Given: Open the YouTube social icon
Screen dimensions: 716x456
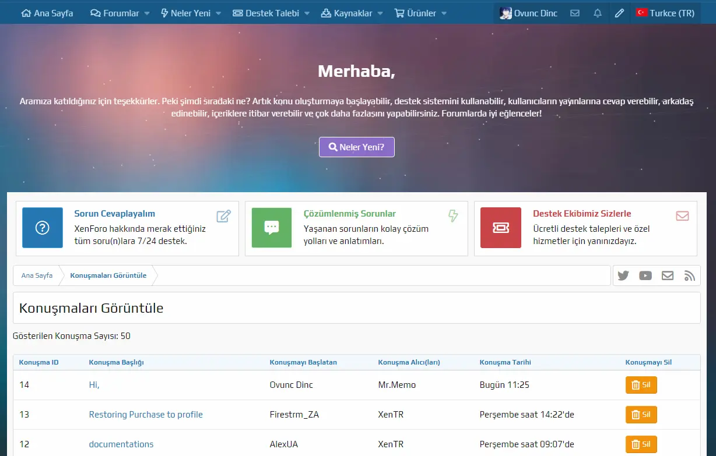Looking at the screenshot, I should pos(645,275).
